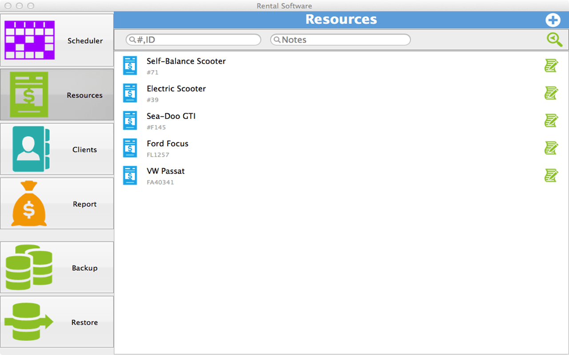Click the blue resource icon beside Self-Balance Scooter

[130, 65]
